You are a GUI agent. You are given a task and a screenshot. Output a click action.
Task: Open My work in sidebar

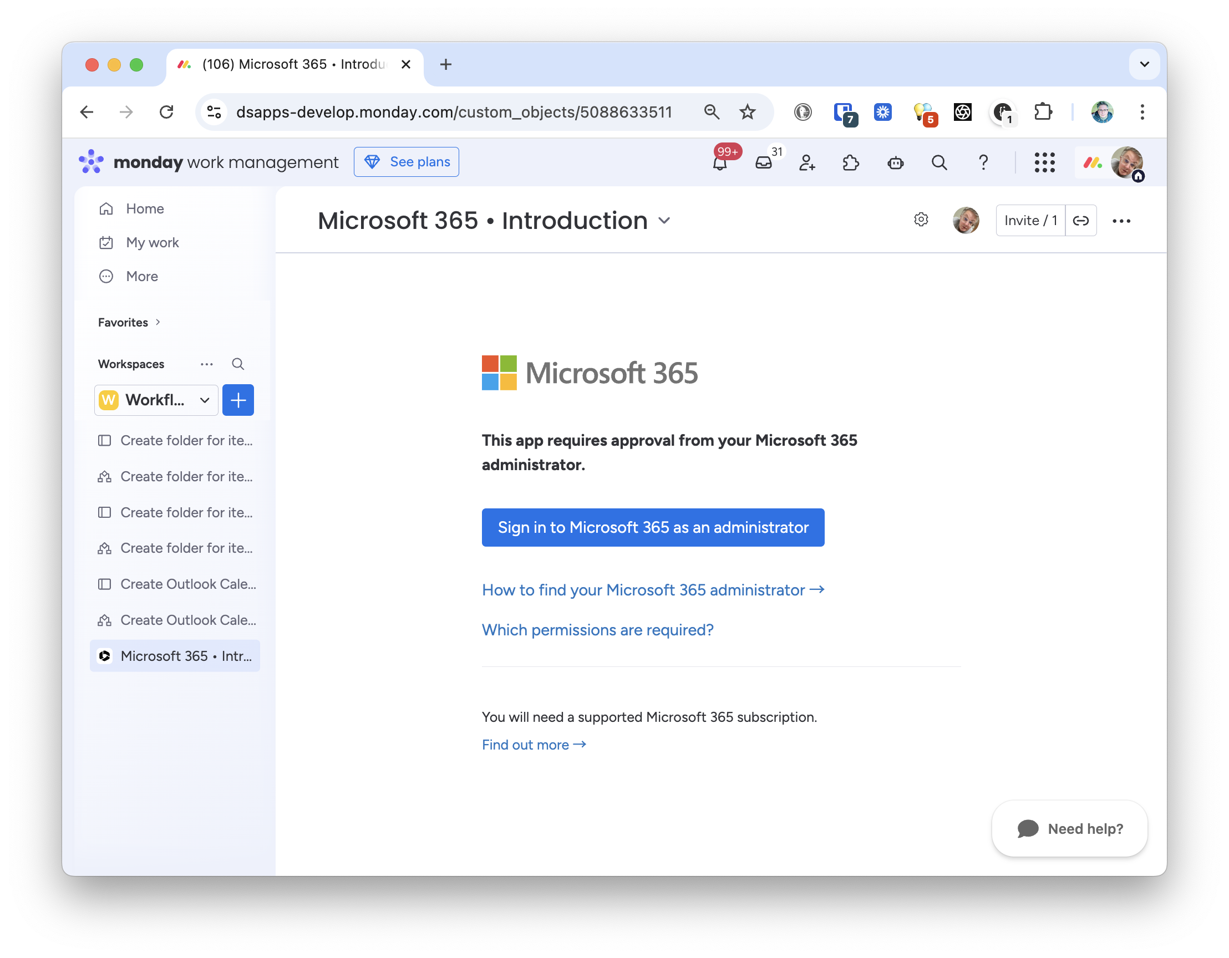tap(152, 242)
